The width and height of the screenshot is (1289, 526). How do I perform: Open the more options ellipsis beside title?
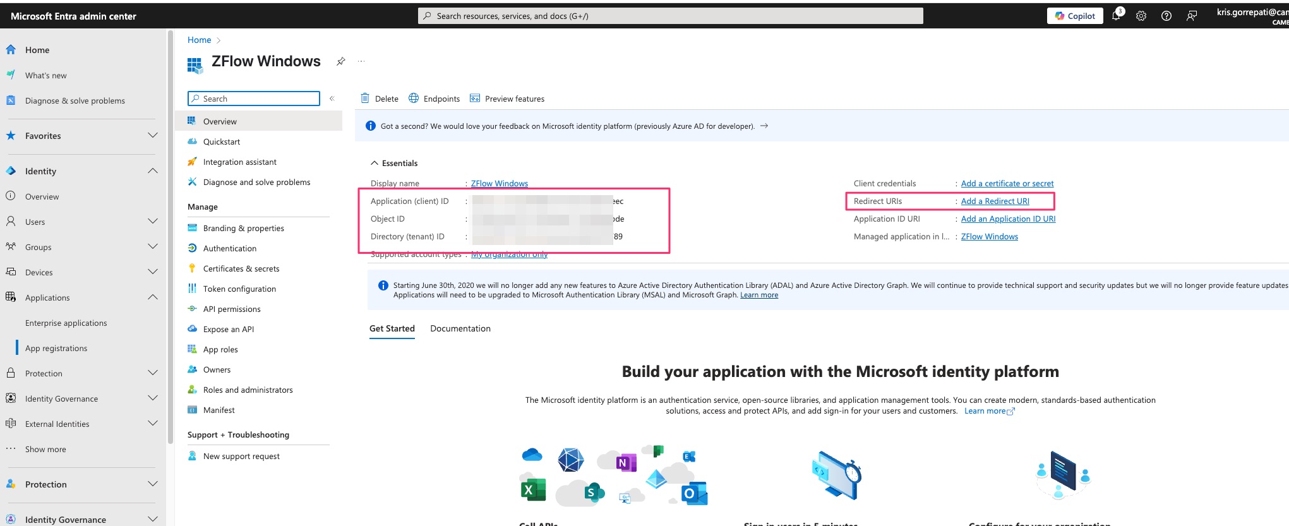(x=361, y=61)
